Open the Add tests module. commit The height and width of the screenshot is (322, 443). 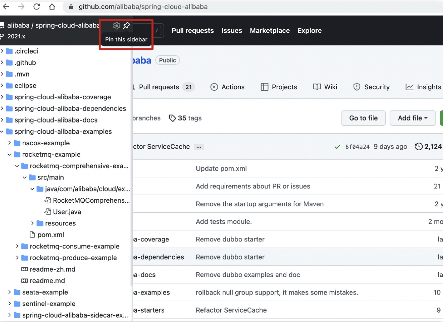point(224,222)
